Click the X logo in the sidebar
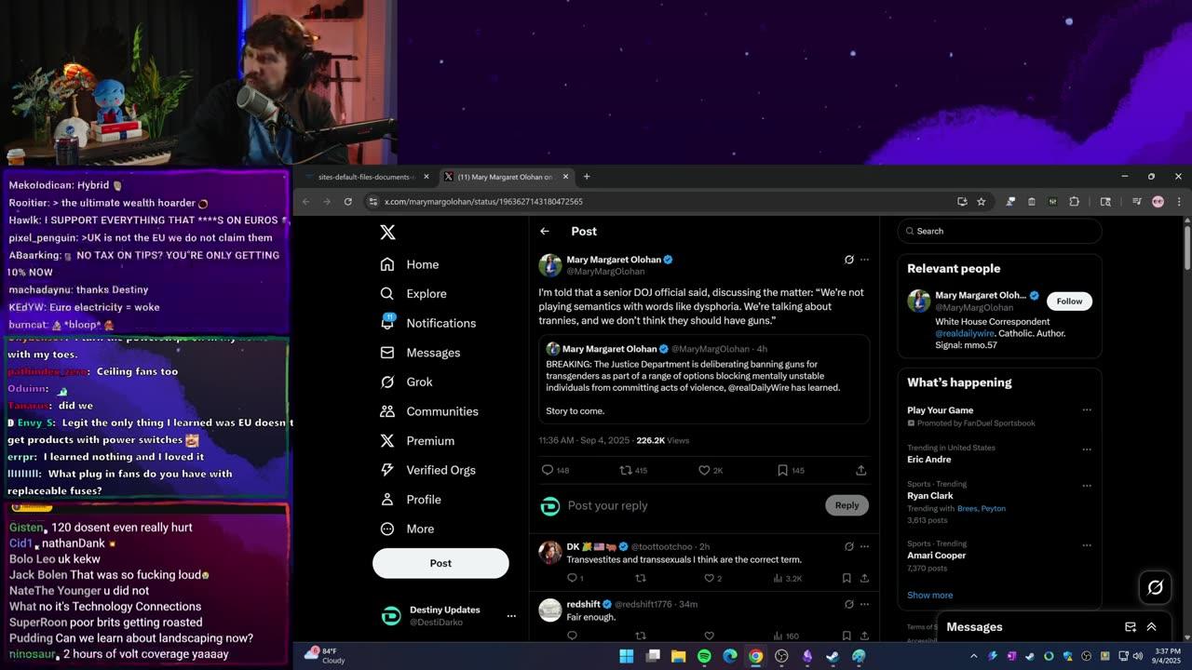 388,233
